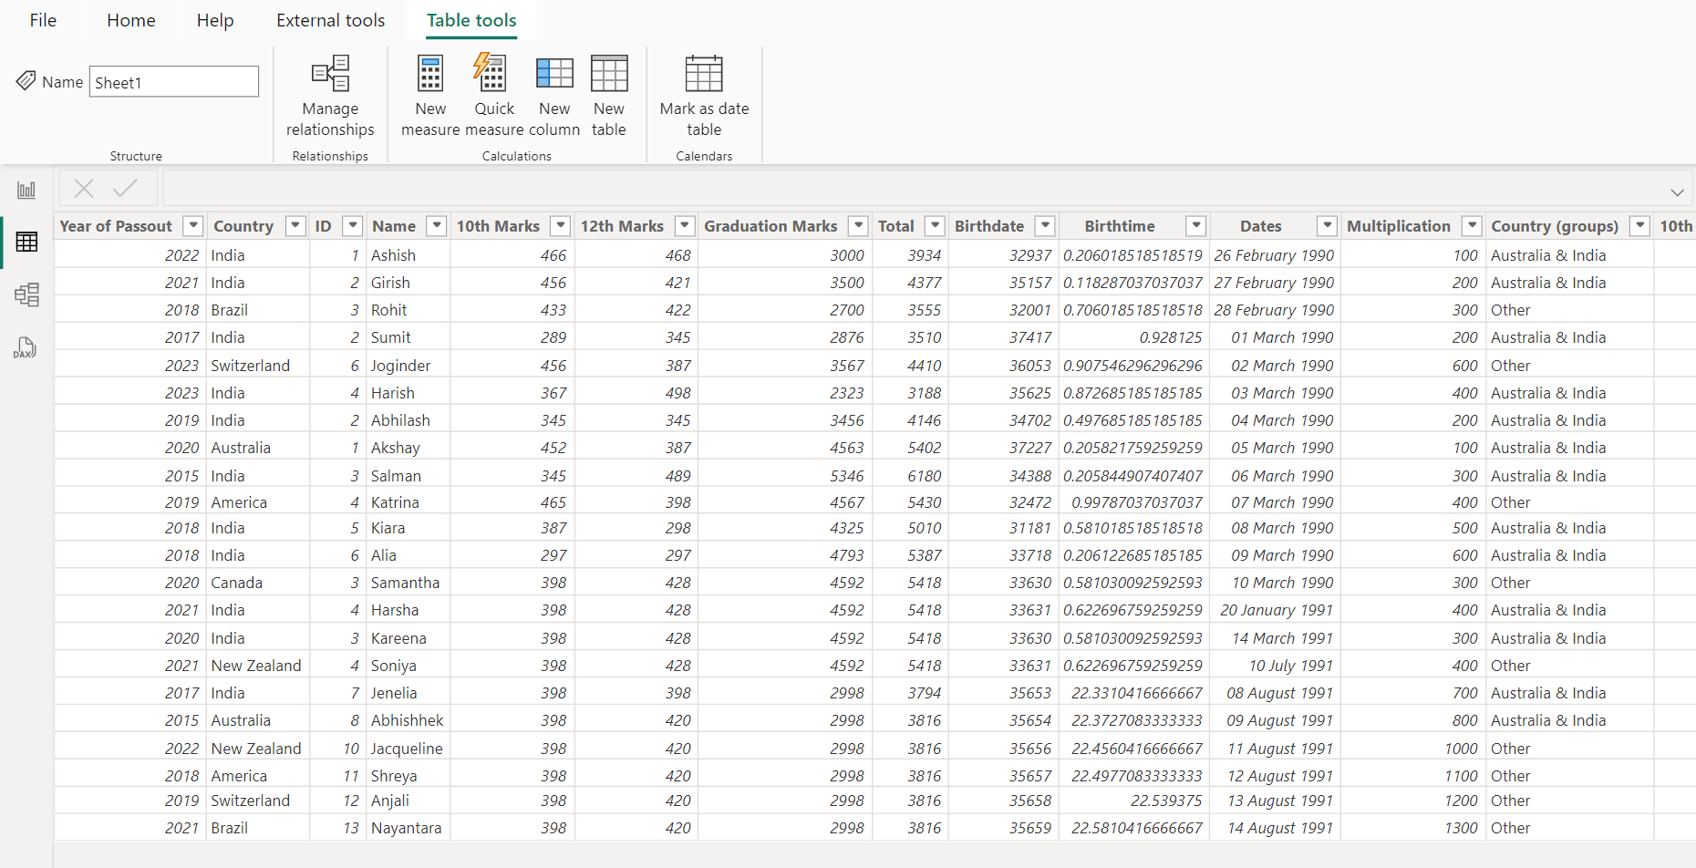Image resolution: width=1696 pixels, height=868 pixels.
Task: Open the External tools tab
Action: (330, 20)
